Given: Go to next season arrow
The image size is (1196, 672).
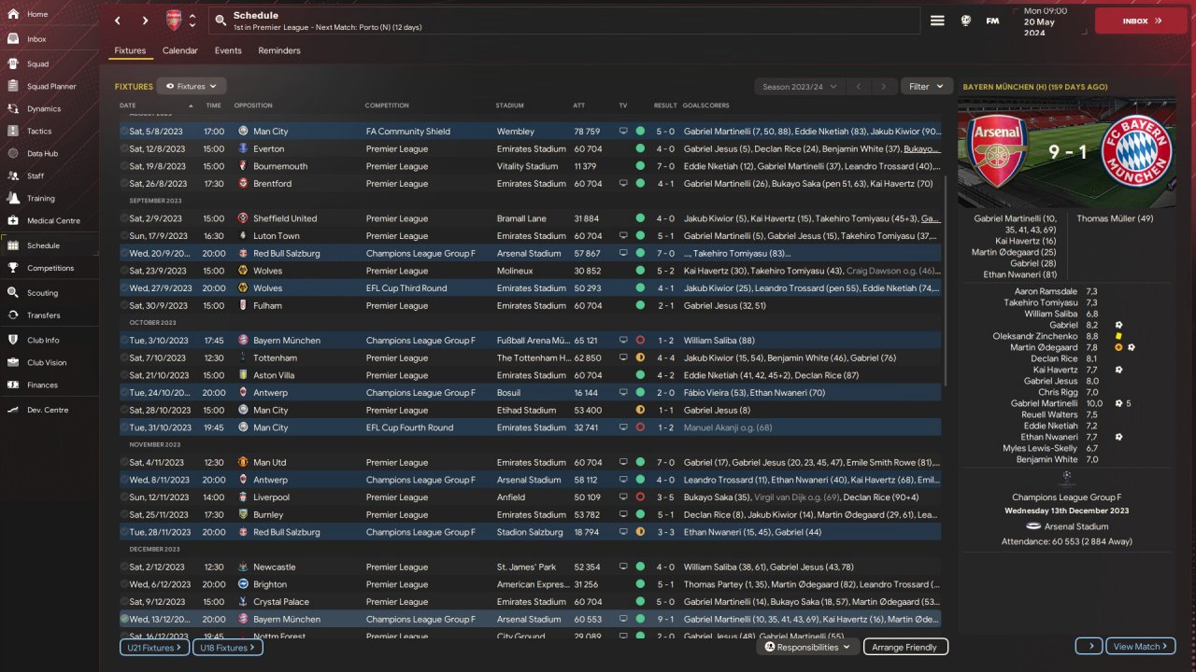Looking at the screenshot, I should 884,87.
